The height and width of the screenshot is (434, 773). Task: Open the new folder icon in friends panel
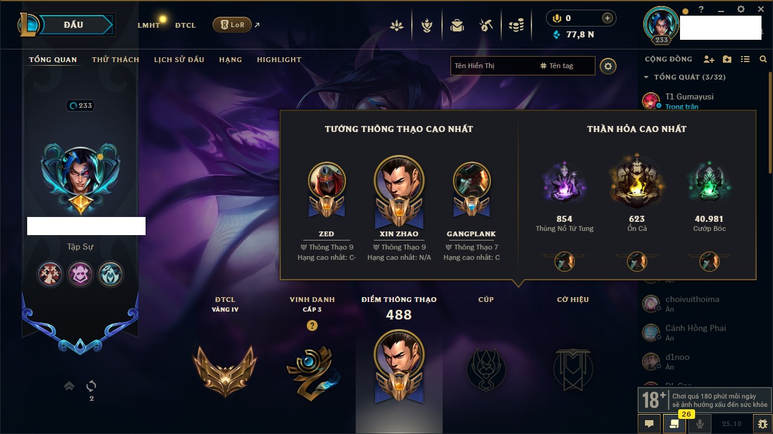point(727,59)
